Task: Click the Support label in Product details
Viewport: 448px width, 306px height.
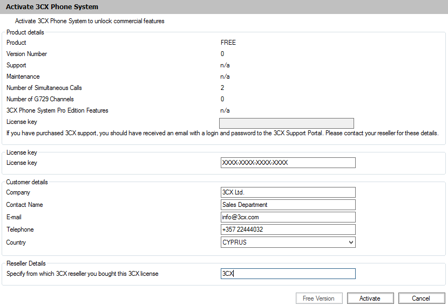Action: [x=16, y=65]
